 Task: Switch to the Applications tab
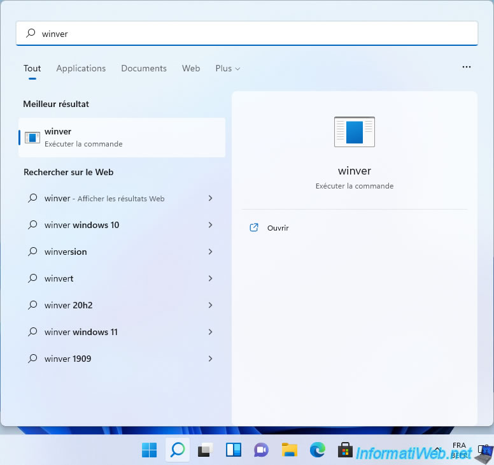(x=81, y=68)
